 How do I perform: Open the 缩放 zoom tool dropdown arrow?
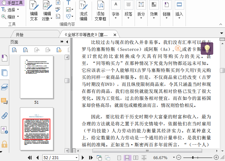18,16
